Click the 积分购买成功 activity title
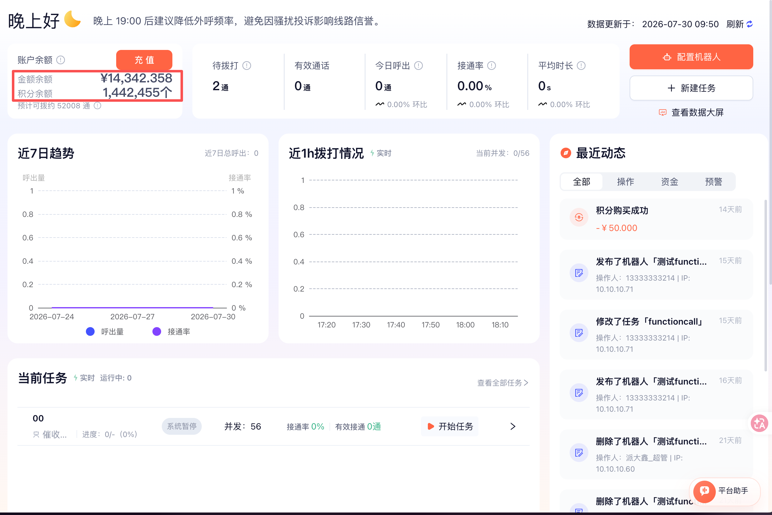Screen dimensions: 772x515 click(x=622, y=211)
